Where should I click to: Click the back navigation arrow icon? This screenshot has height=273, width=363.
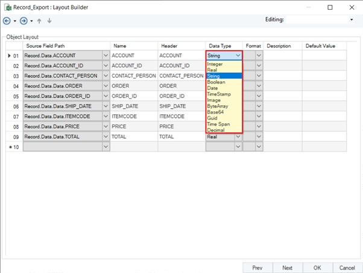pyautogui.click(x=7, y=20)
